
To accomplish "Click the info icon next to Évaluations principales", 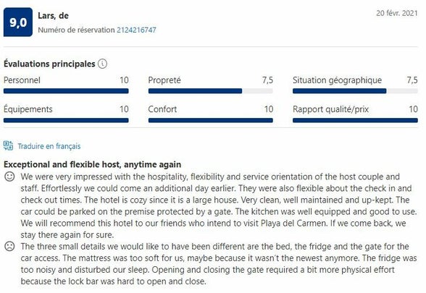I will tap(102, 64).
